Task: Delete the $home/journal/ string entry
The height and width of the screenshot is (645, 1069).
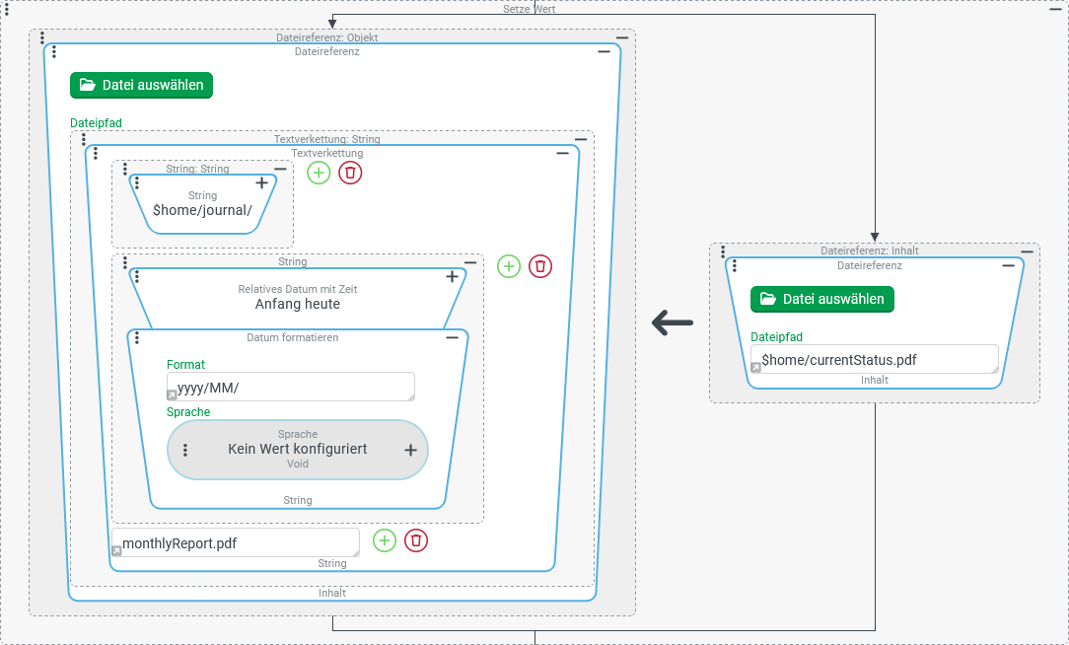Action: pyautogui.click(x=350, y=173)
